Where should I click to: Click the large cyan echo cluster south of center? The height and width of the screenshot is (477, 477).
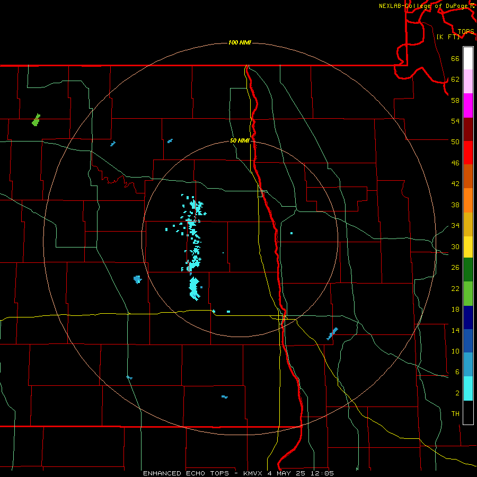coord(194,288)
